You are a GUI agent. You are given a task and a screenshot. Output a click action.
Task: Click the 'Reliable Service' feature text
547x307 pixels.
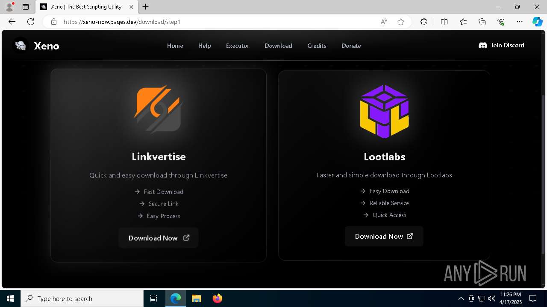pos(389,203)
